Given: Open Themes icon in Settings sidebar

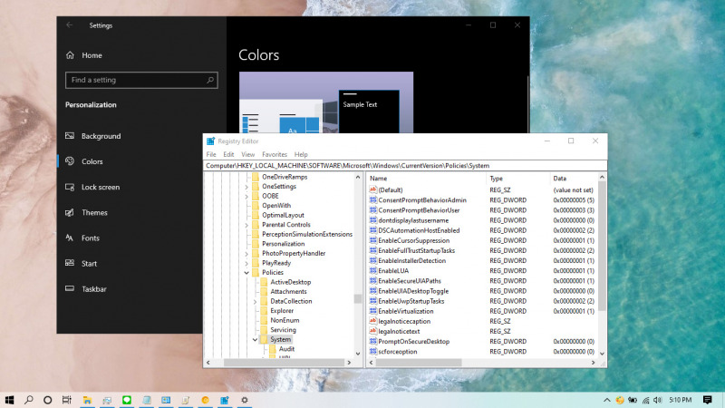Looking at the screenshot, I should click(70, 212).
